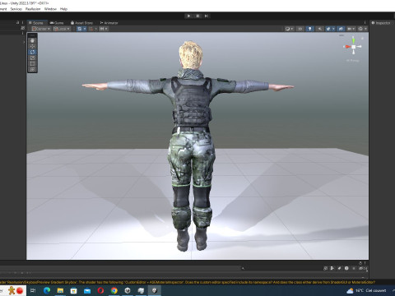Viewport: 395px width, 296px height.
Task: Toggle Persp projection label under gizmo
Action: point(353,60)
